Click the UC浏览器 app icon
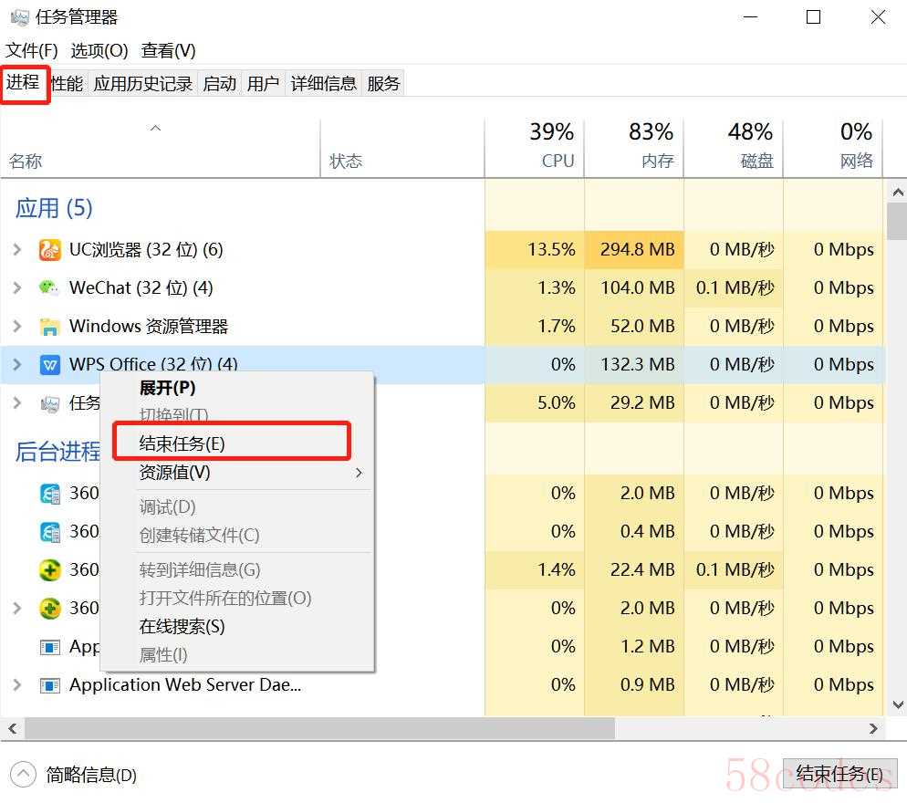 tap(50, 250)
